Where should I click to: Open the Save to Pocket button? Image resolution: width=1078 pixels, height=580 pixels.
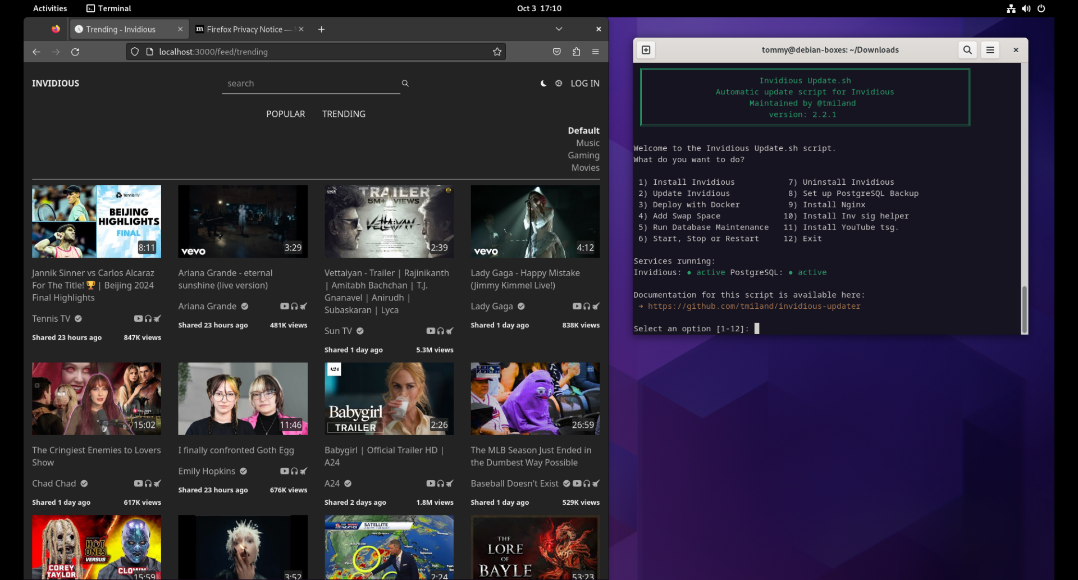tap(556, 52)
